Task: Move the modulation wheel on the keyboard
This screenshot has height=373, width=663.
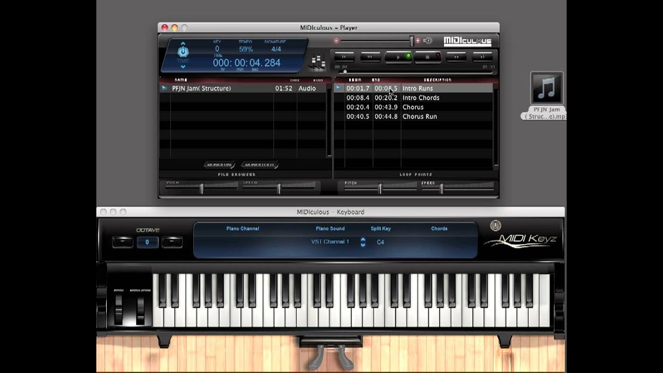Action: click(140, 310)
